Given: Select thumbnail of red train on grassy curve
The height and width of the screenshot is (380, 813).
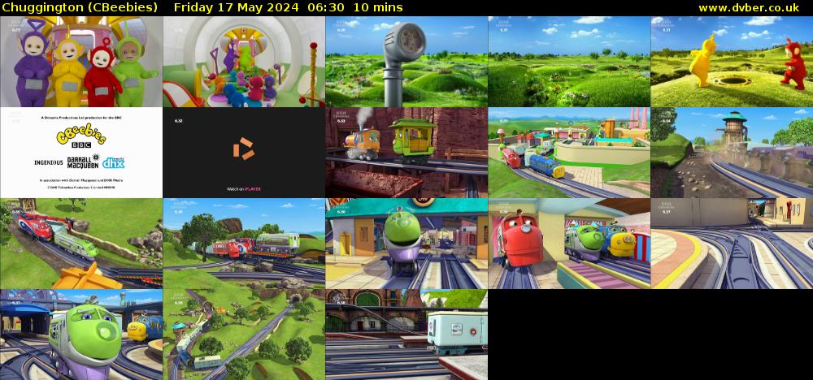Looking at the screenshot, I should [x=81, y=244].
